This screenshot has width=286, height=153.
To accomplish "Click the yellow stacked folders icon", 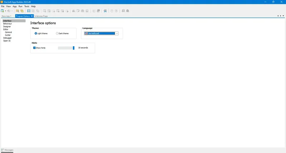I will tap(22, 11).
